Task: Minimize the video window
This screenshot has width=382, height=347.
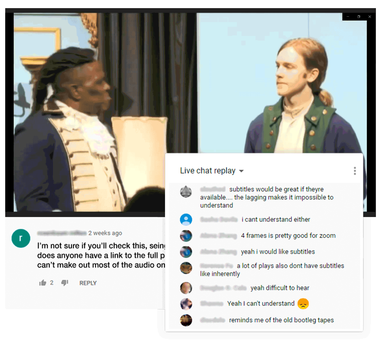Action: point(348,17)
